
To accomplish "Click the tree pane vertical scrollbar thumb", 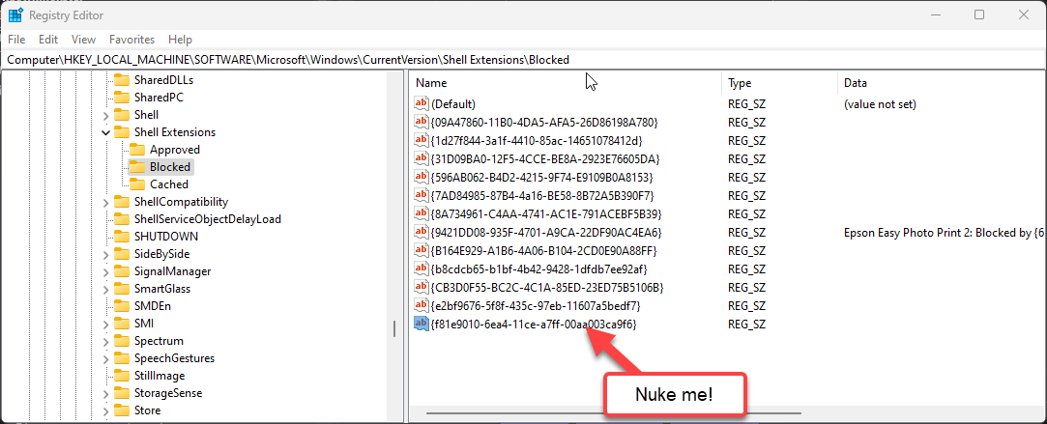I will click(394, 330).
